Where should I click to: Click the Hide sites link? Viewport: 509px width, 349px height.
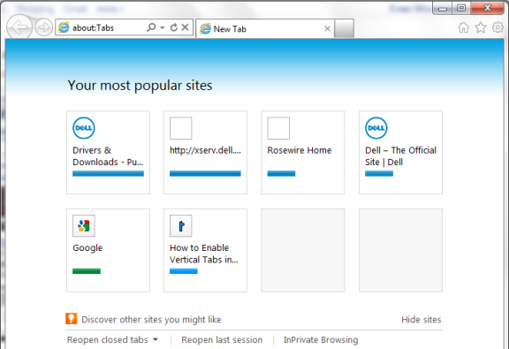421,320
